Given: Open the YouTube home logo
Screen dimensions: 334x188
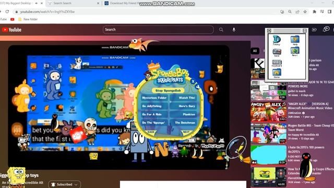Looking at the screenshot, I should click(x=11, y=30).
